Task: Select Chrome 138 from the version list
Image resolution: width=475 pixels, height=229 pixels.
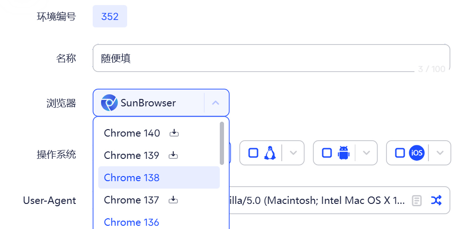Action: 132,178
